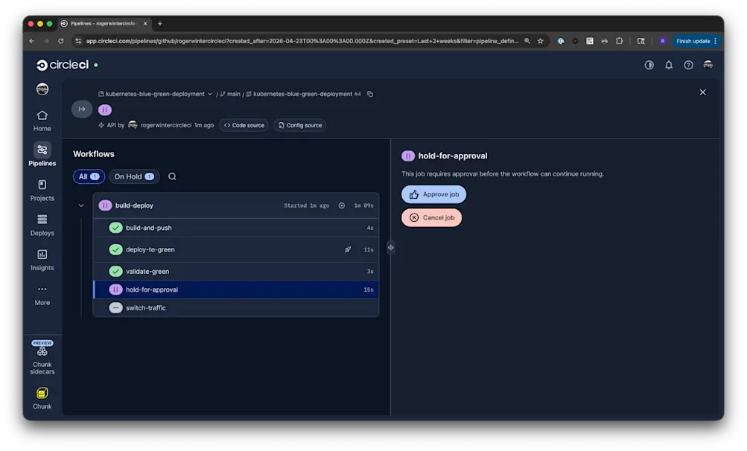
Task: Open a new browser tab
Action: coord(160,23)
